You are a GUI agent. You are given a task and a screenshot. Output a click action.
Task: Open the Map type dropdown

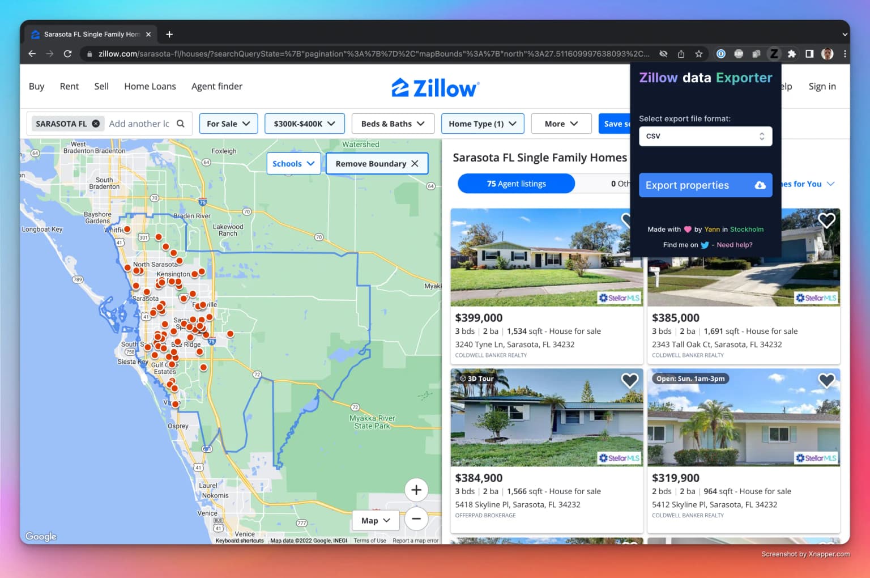coord(376,520)
